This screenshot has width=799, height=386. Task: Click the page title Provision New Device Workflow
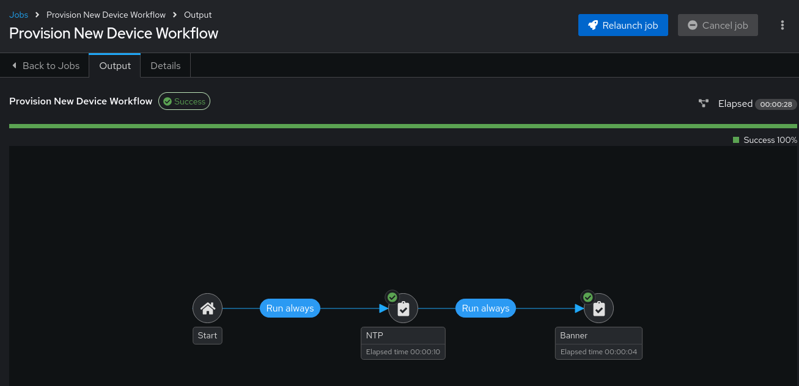tap(114, 33)
